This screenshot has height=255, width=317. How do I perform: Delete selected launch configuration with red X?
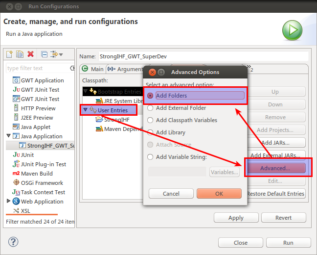pos(30,54)
